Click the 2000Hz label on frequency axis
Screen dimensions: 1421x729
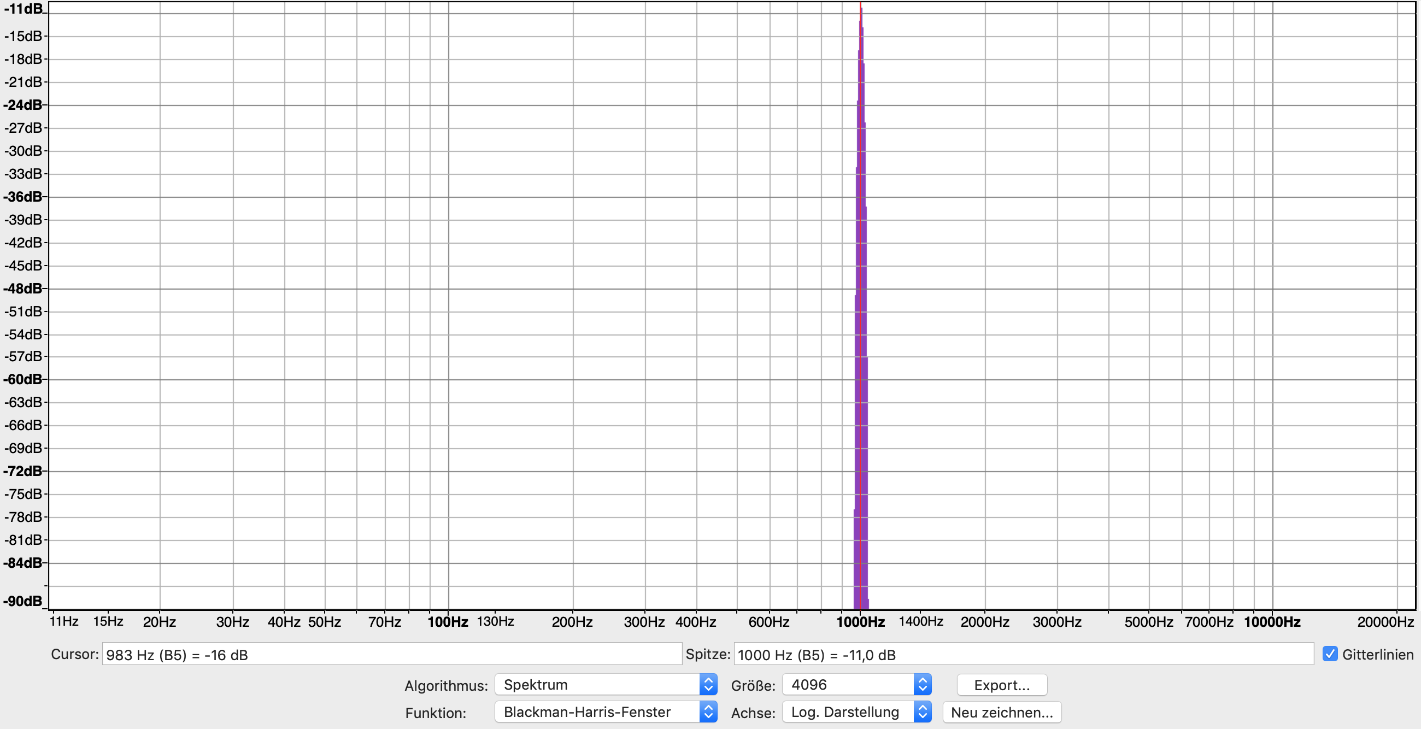pyautogui.click(x=985, y=622)
